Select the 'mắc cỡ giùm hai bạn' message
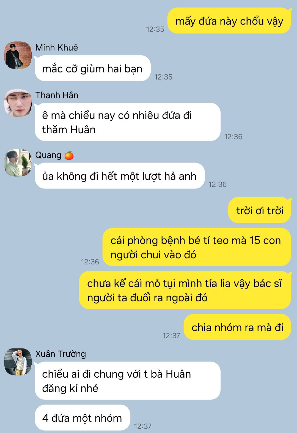This screenshot has height=433, width=297. (93, 68)
